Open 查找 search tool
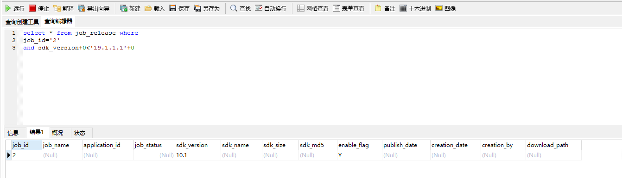 [x=241, y=8]
